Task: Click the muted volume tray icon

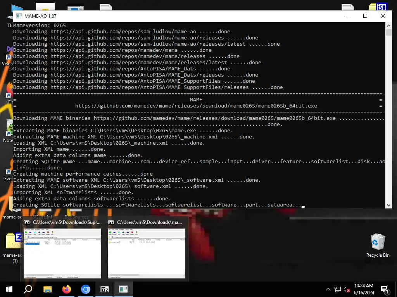Action: point(347,289)
